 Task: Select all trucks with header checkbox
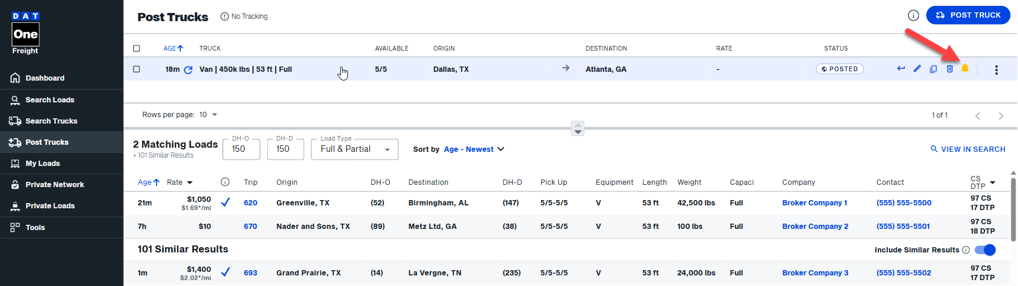pos(137,48)
